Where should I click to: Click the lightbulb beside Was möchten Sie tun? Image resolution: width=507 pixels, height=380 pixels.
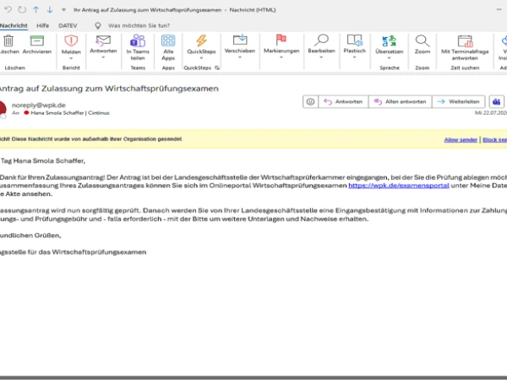pyautogui.click(x=98, y=25)
